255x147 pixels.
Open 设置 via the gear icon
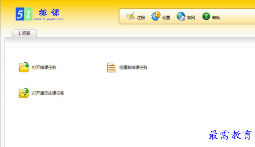156,16
